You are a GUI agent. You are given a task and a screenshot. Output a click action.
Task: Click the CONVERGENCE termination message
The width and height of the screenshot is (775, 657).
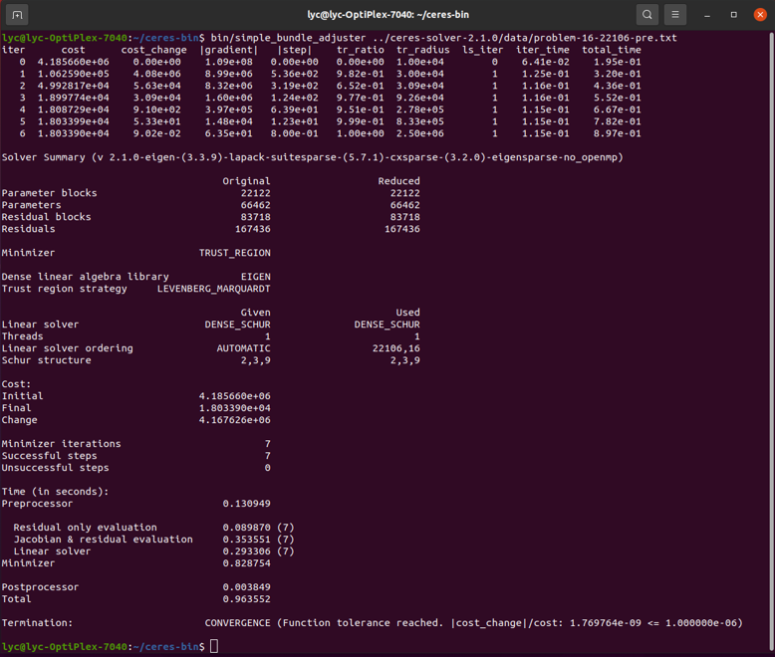(x=474, y=623)
